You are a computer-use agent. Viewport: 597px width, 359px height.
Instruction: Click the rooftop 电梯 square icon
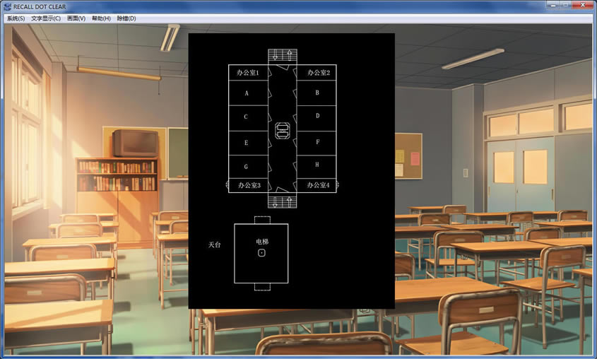(261, 253)
